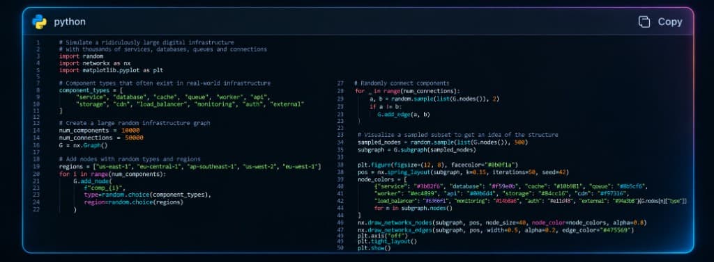
Task: Click the line "a, b = random.sample(list(G.nodes()), 2)"
Action: tap(434, 99)
